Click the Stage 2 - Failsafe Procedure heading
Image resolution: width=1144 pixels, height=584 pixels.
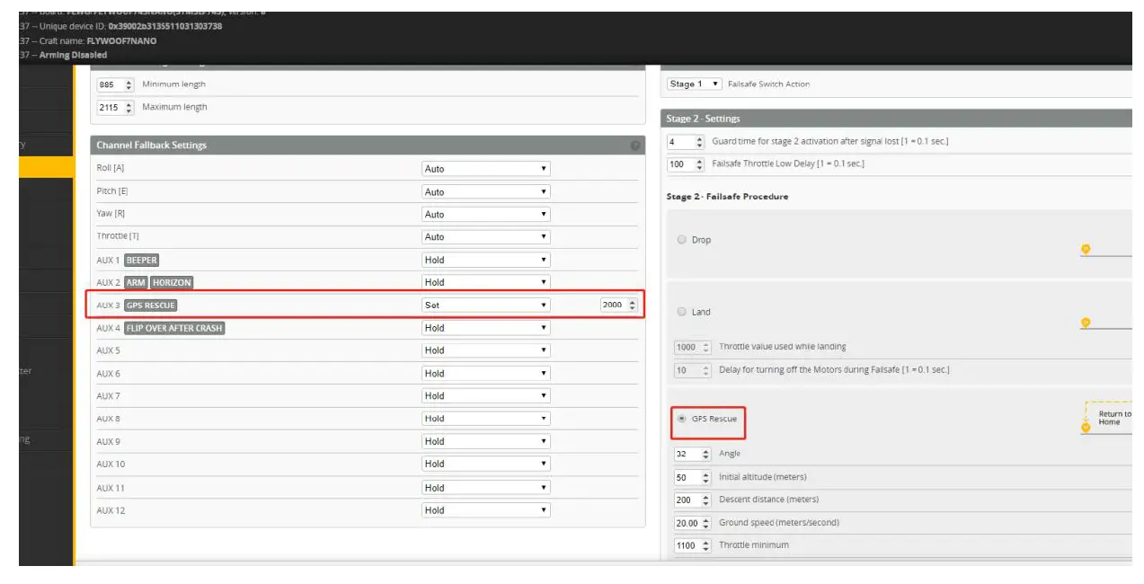click(727, 196)
